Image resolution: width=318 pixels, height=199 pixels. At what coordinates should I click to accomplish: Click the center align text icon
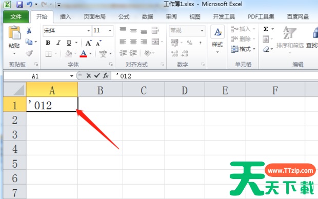pyautogui.click(x=133, y=42)
